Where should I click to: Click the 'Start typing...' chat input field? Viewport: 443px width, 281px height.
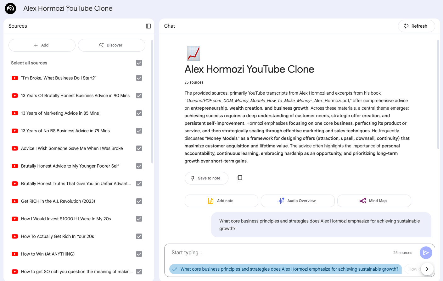point(277,253)
